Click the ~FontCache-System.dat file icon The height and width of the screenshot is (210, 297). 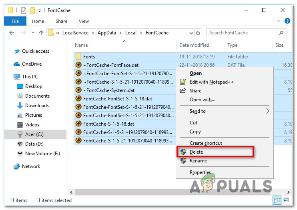coord(78,90)
